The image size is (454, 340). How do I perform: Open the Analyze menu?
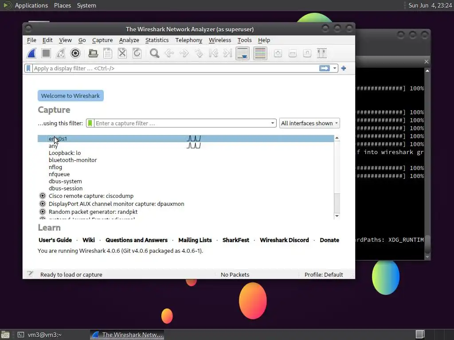pos(129,40)
